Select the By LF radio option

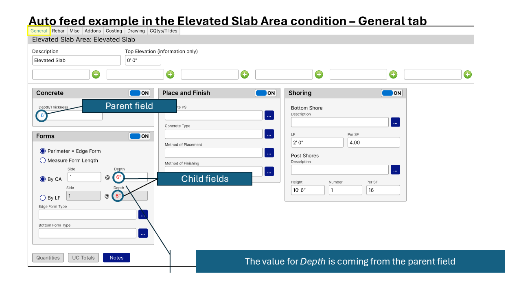pyautogui.click(x=43, y=198)
